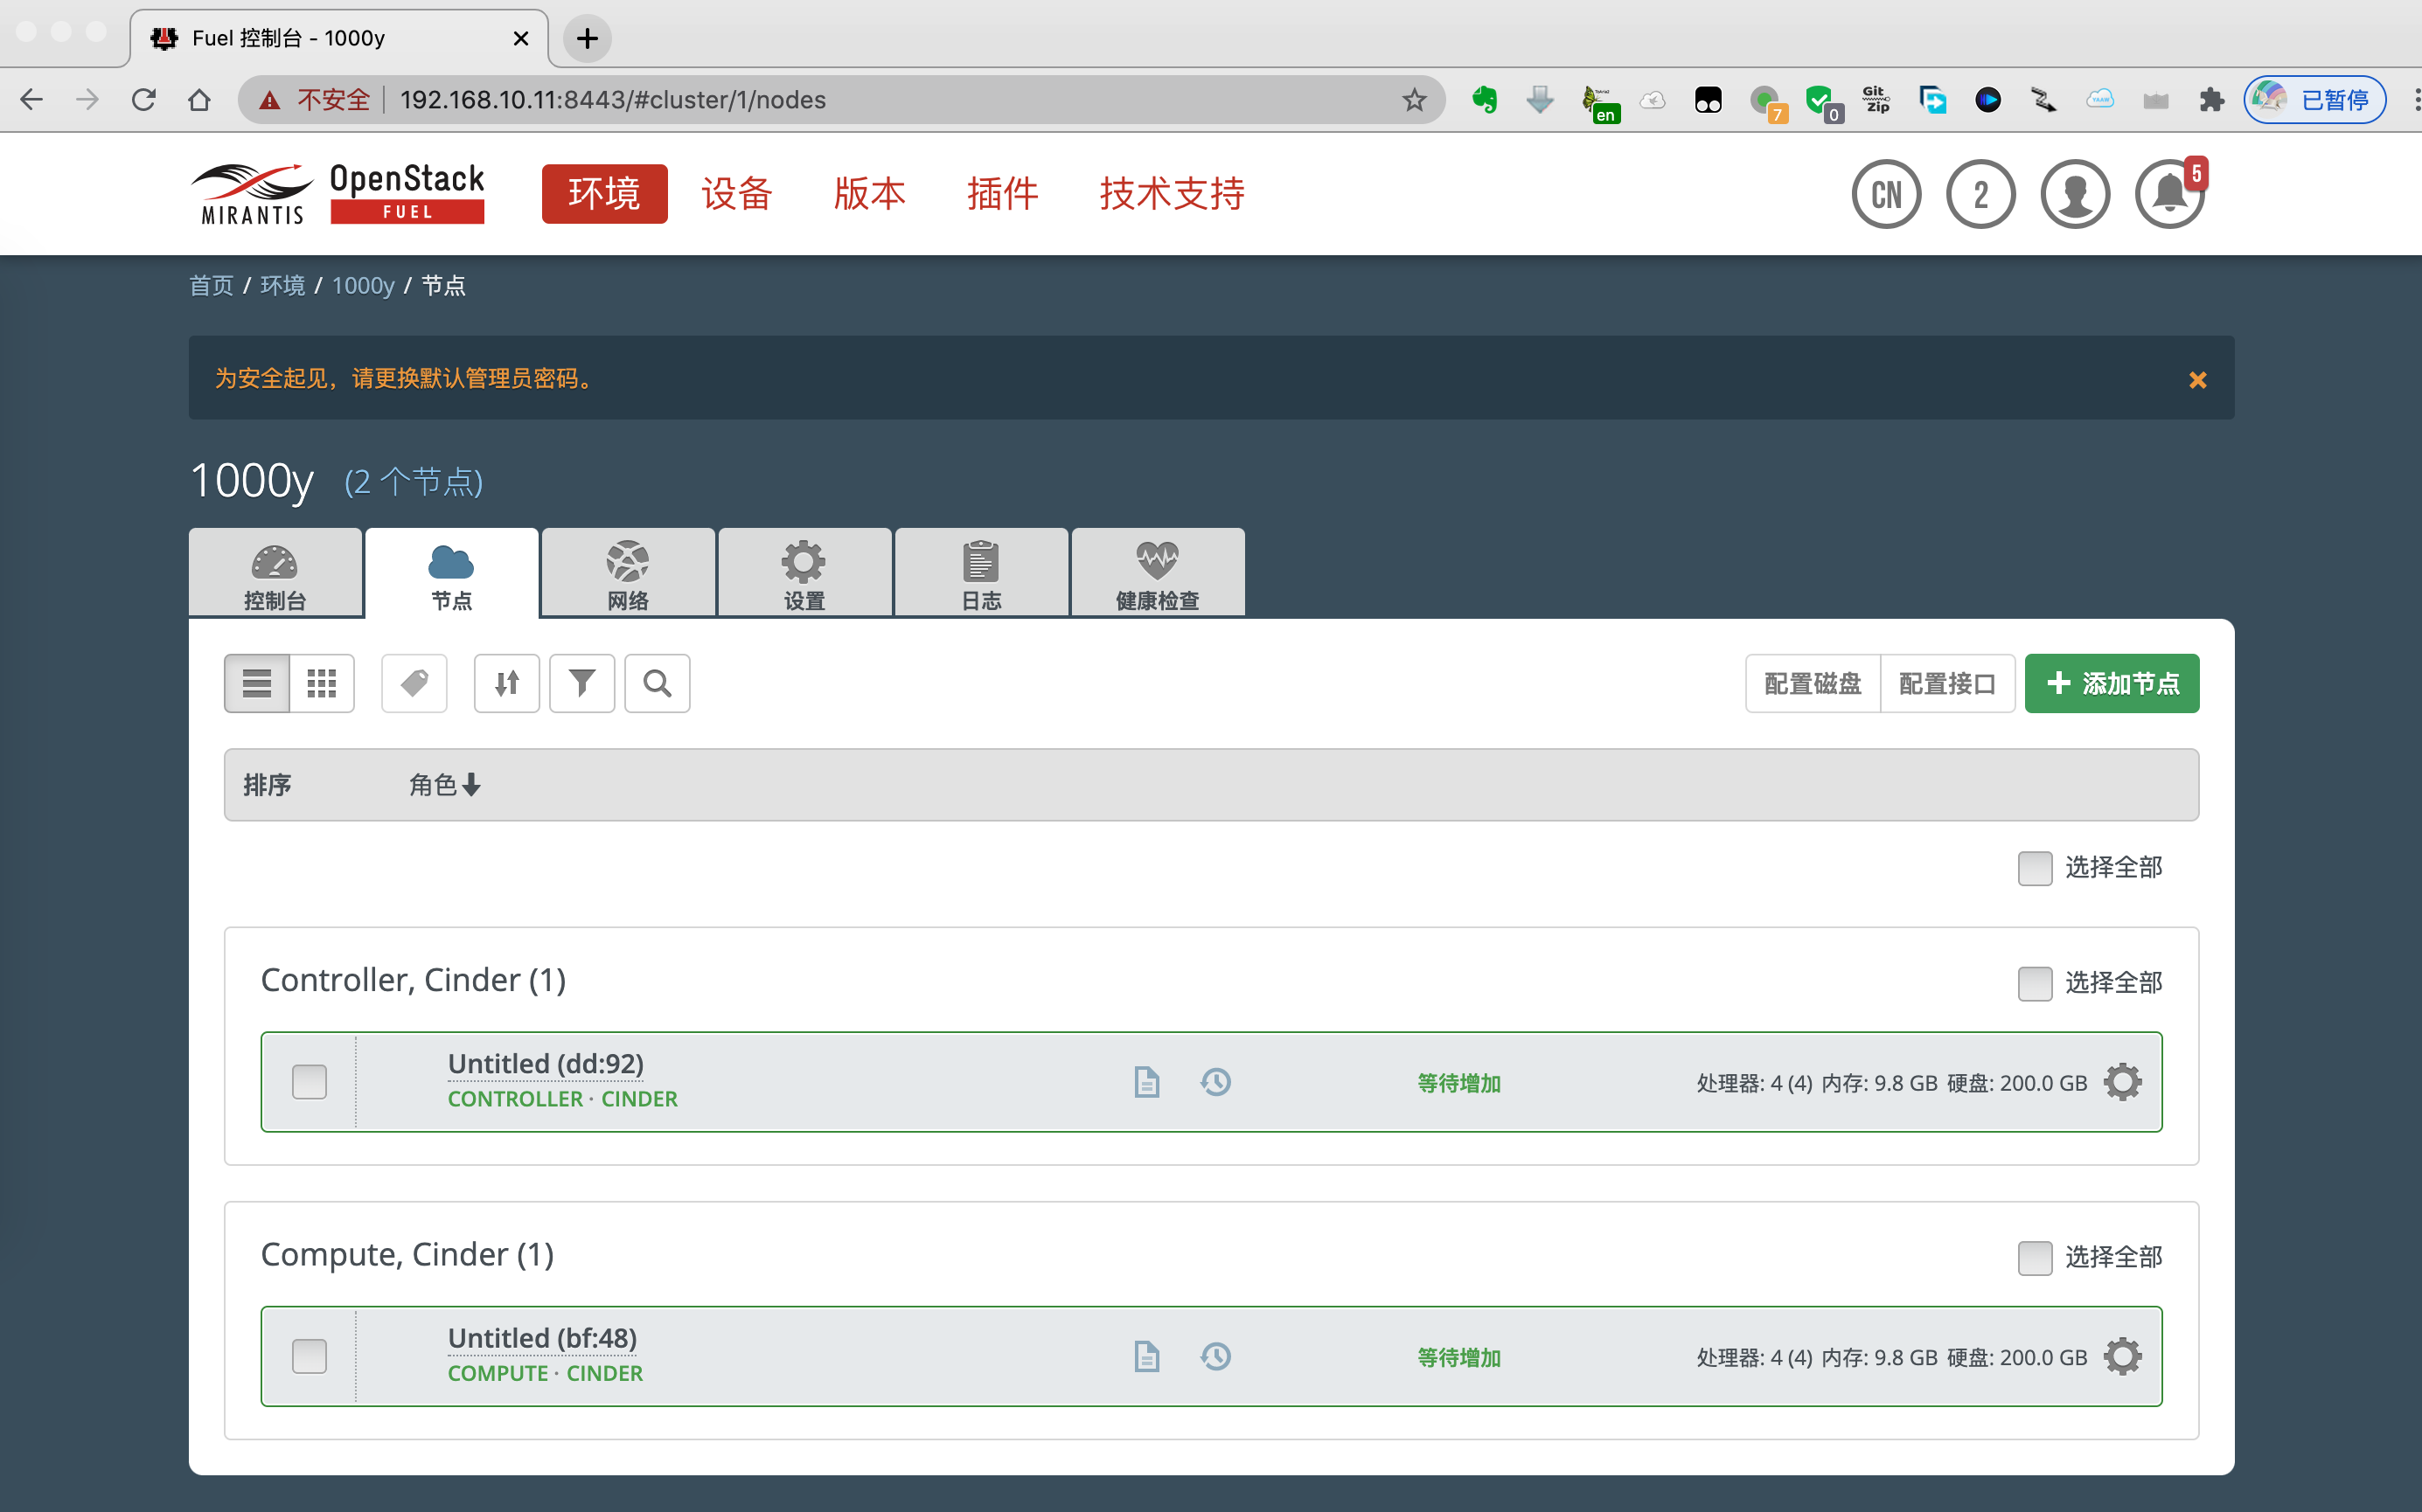Open the Evernote extension icon
This screenshot has width=2422, height=1512.
pos(1485,100)
